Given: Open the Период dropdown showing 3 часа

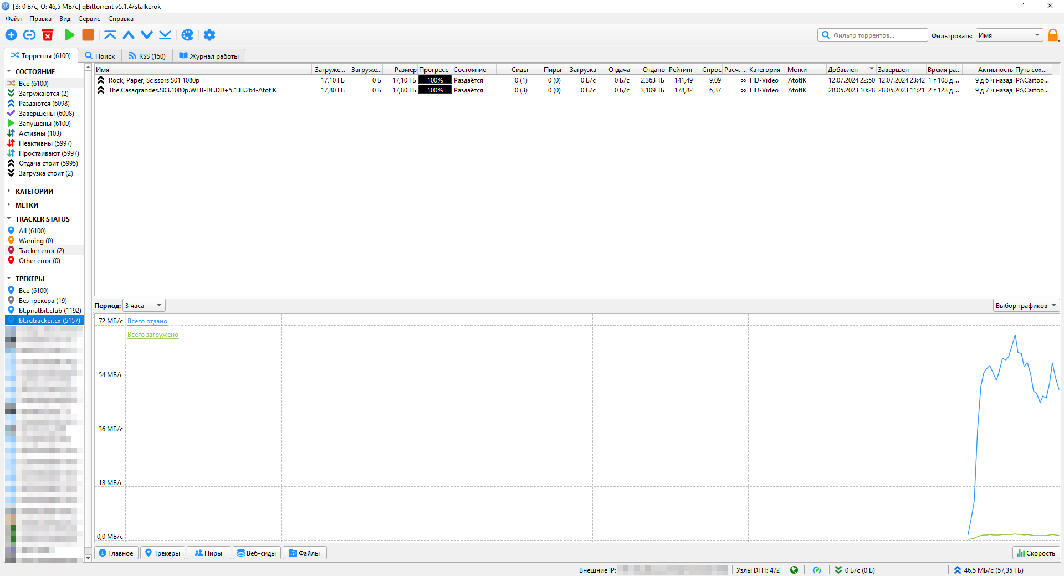Looking at the screenshot, I should [x=144, y=305].
